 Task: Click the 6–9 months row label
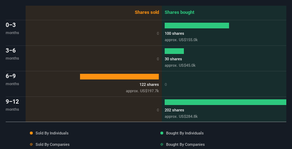[x=12, y=79]
